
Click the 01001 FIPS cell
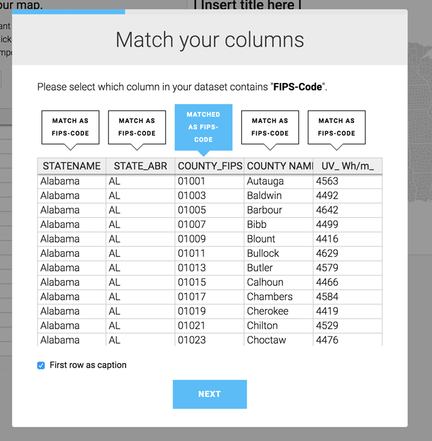pyautogui.click(x=210, y=181)
